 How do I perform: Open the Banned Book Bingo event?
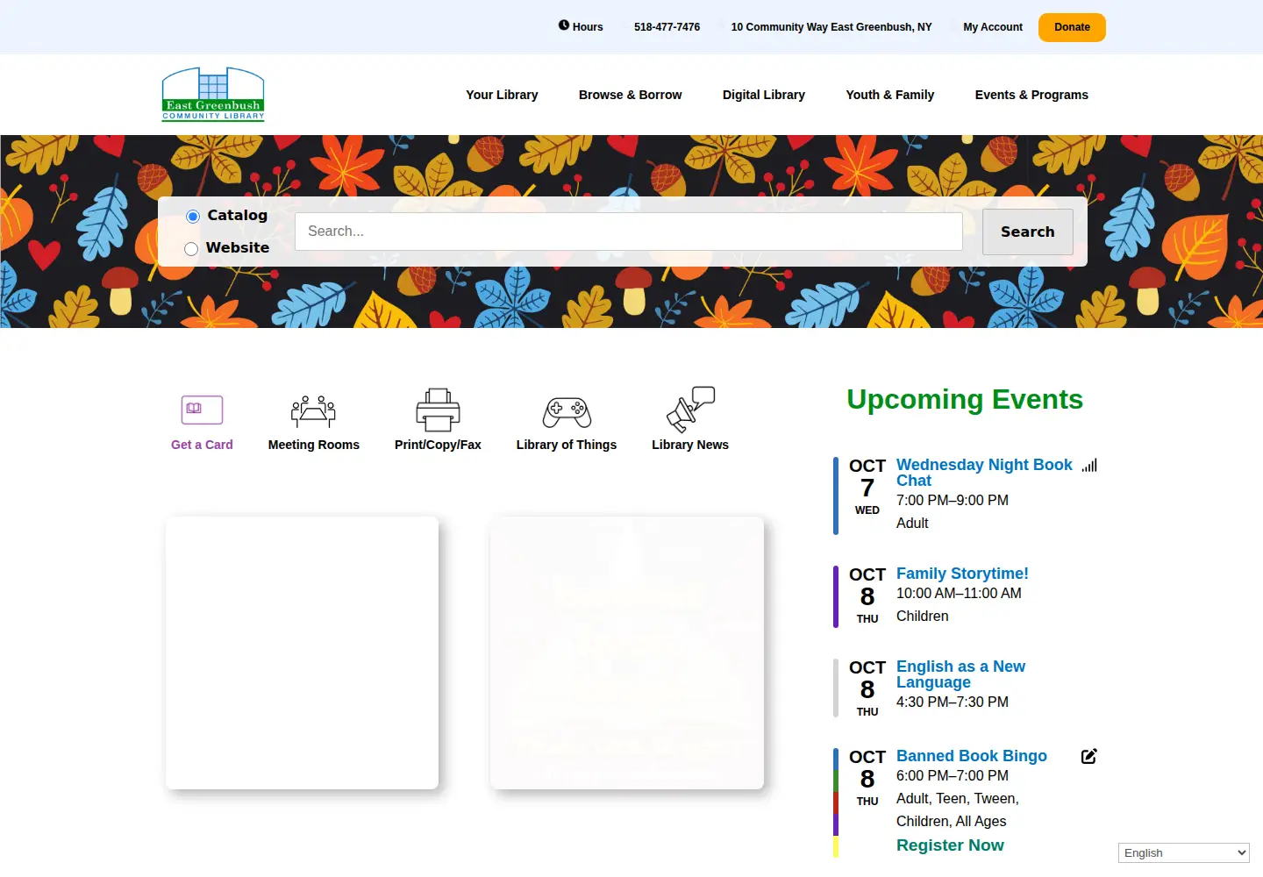coord(972,756)
